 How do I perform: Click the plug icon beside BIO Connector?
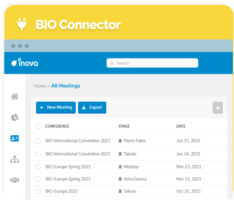click(22, 24)
